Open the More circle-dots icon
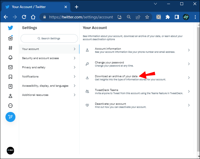The width and height of the screenshot is (200, 159). point(10,106)
